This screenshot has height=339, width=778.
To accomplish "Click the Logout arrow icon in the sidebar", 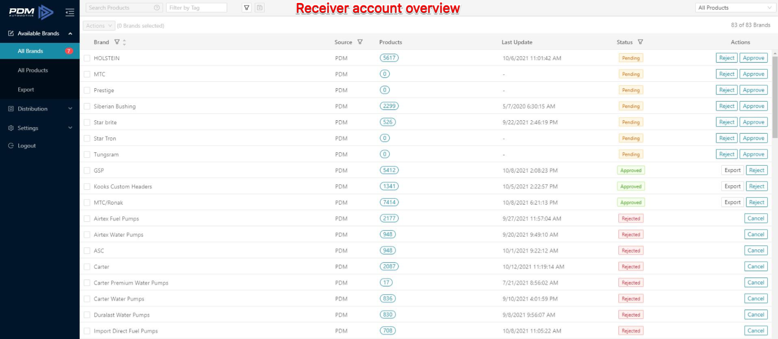I will [x=11, y=146].
